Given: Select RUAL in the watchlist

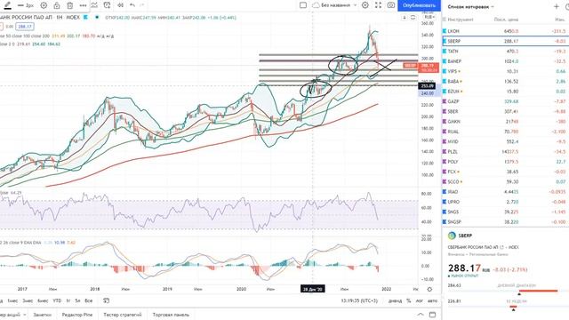Looking at the screenshot, I should (x=505, y=132).
